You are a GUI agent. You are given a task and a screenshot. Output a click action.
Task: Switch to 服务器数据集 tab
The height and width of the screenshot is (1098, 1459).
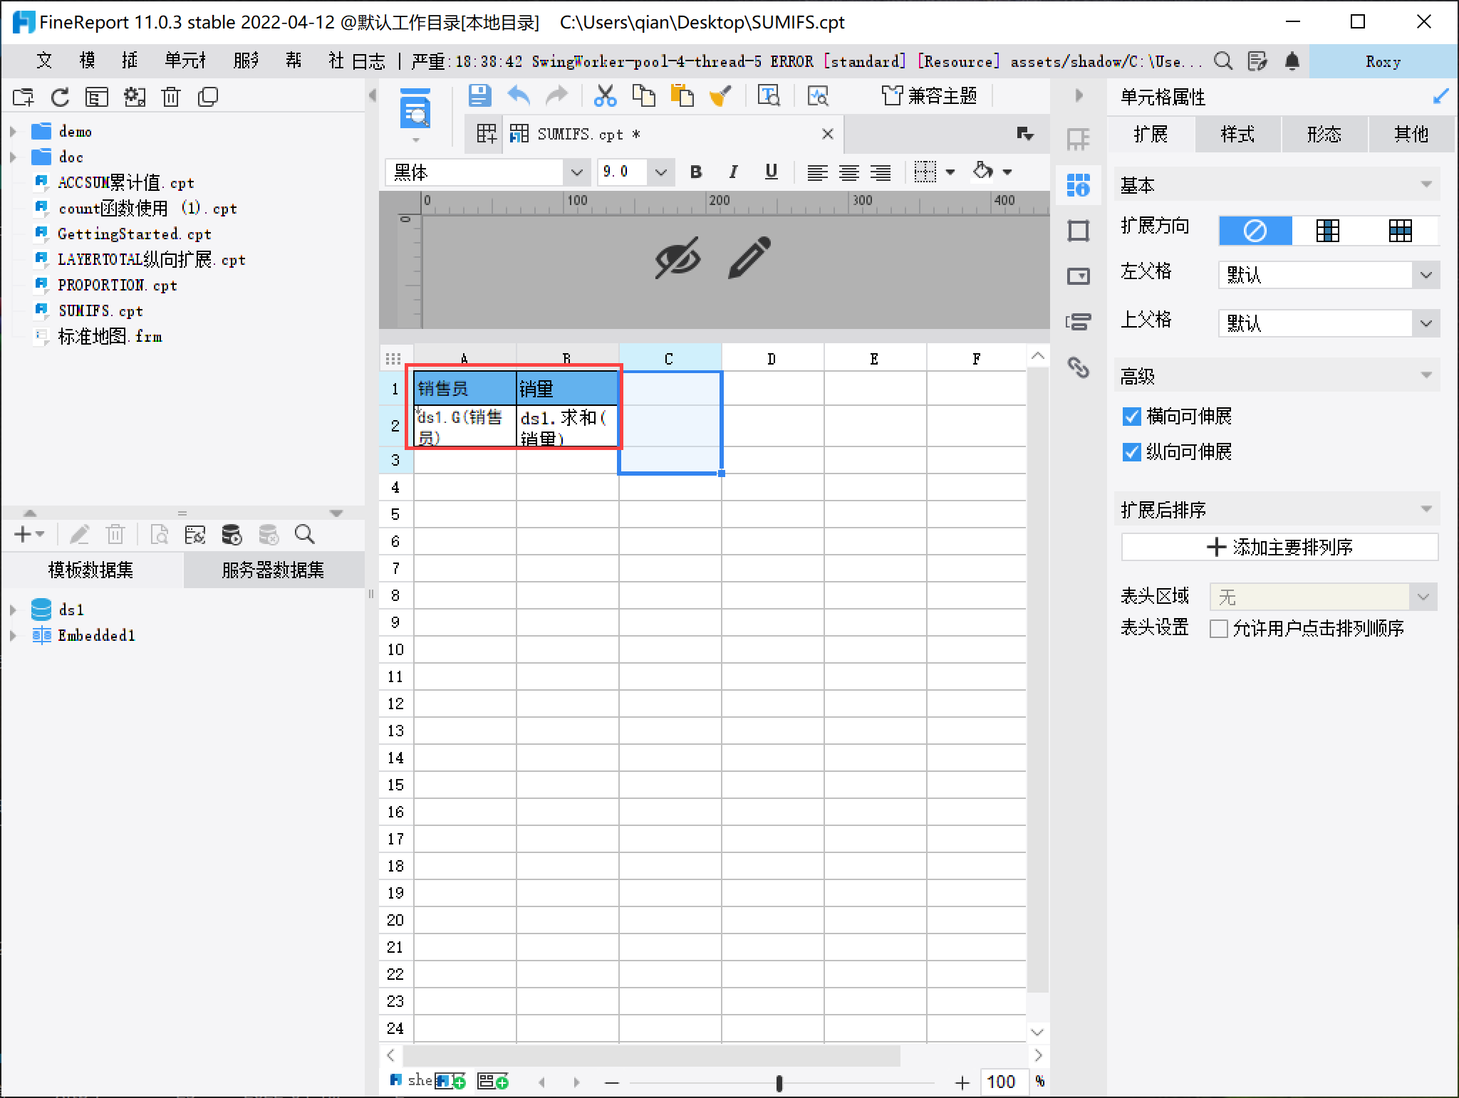(273, 570)
